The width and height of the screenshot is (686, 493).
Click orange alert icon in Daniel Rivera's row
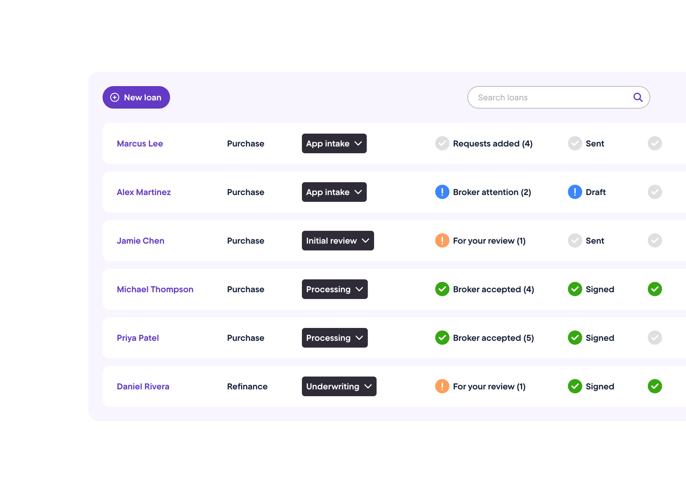pos(442,387)
